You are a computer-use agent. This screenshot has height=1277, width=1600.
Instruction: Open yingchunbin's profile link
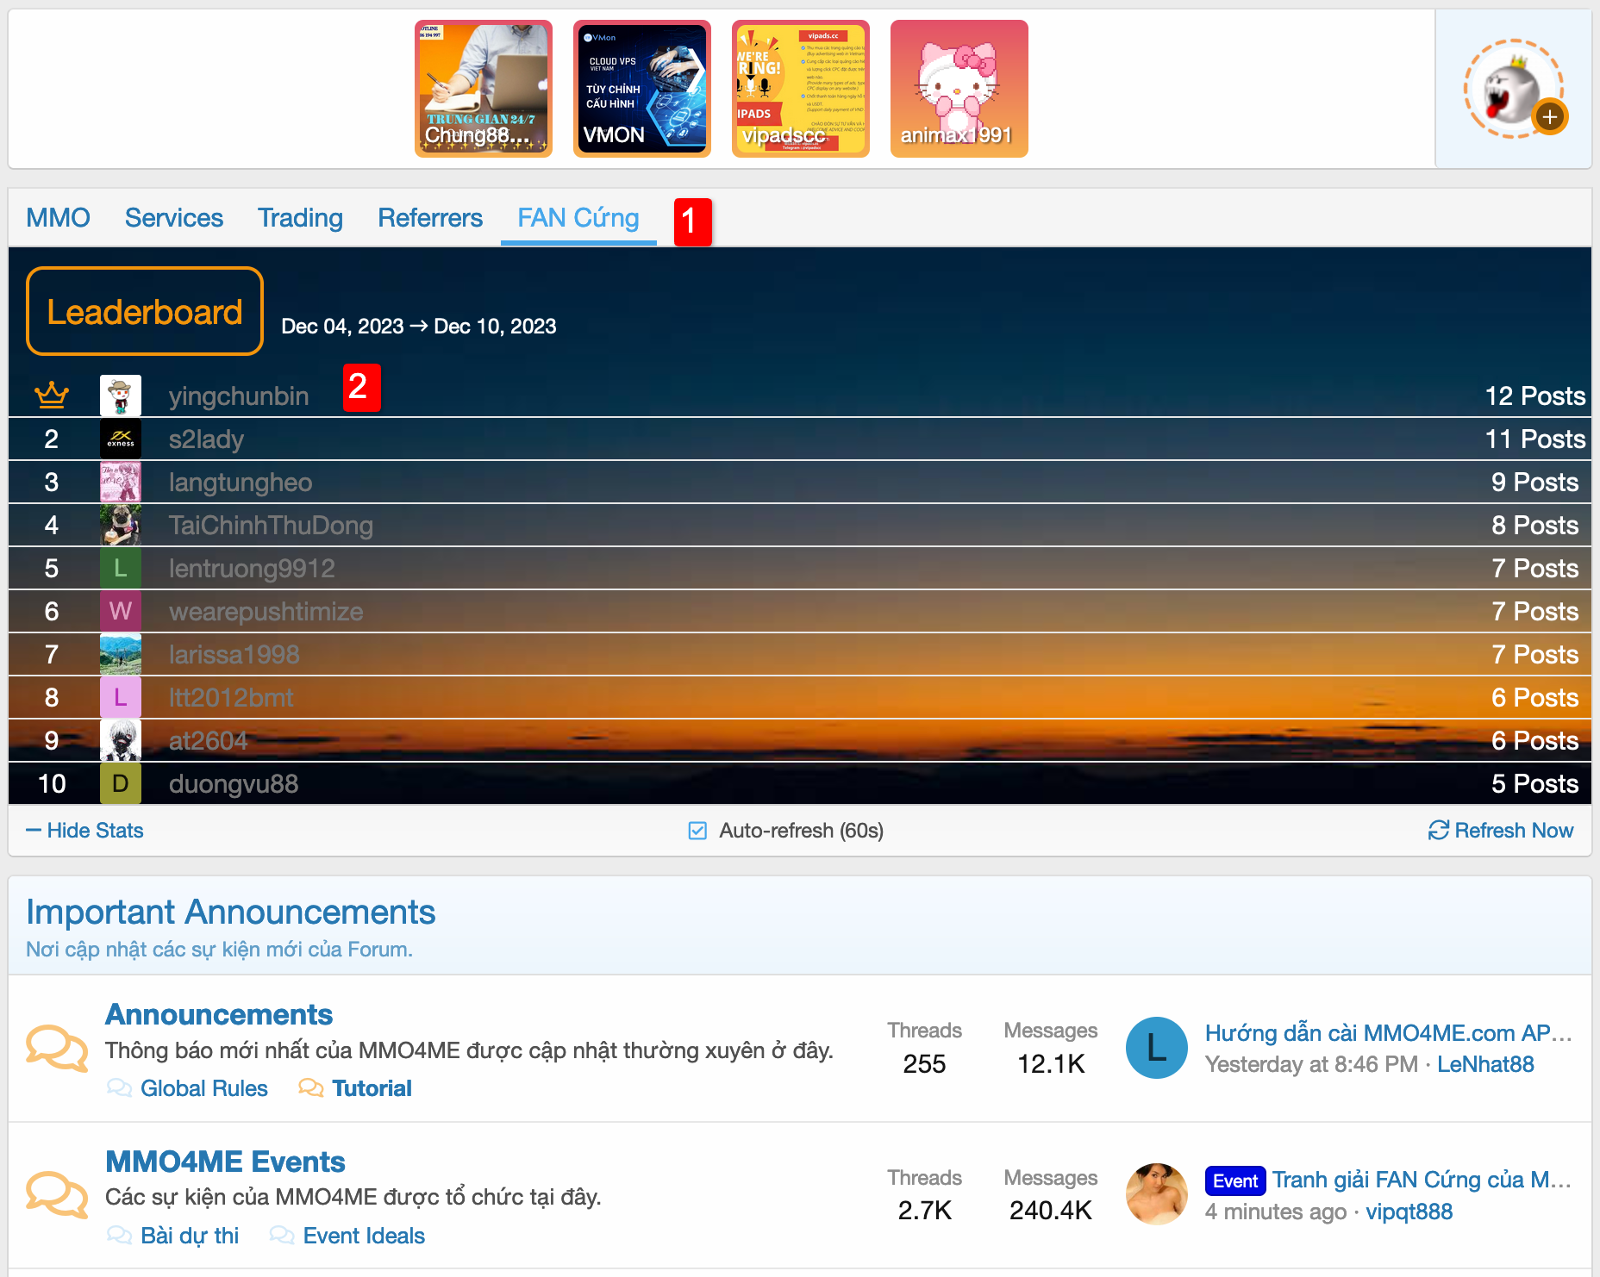(239, 396)
